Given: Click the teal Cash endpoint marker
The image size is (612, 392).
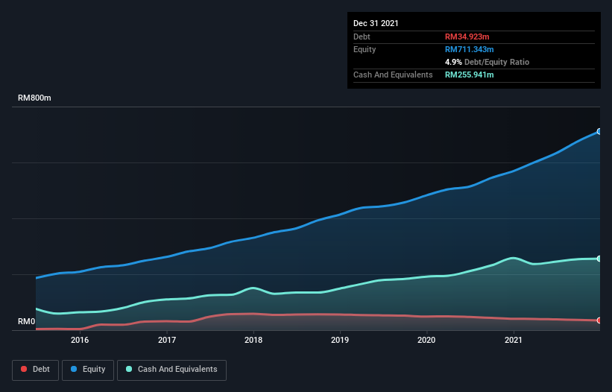Looking at the screenshot, I should click(x=599, y=259).
